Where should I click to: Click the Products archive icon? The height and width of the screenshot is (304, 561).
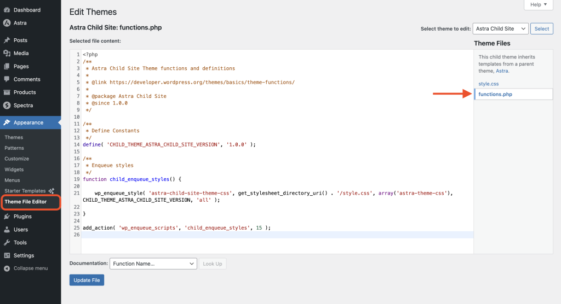point(7,92)
